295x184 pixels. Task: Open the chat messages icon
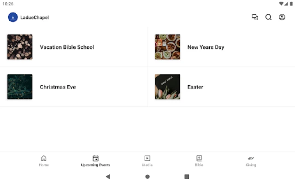[x=255, y=17]
